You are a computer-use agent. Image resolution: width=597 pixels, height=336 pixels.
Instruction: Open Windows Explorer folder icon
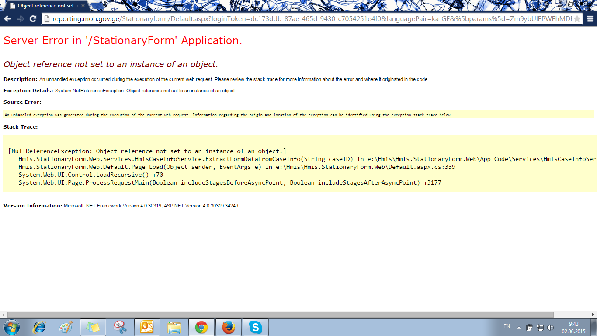(x=174, y=327)
